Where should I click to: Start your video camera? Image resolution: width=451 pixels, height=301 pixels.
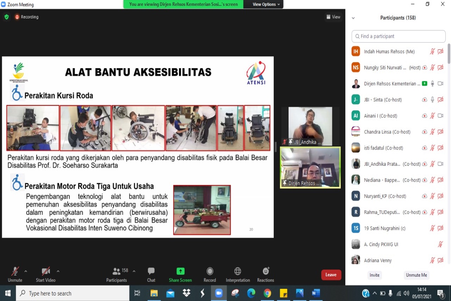pyautogui.click(x=45, y=275)
